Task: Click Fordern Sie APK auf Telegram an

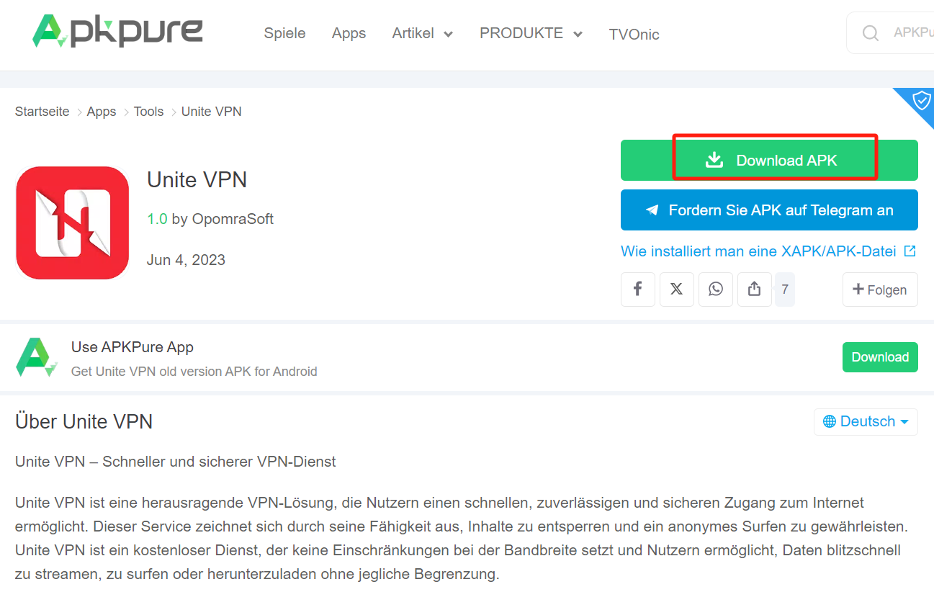Action: click(769, 210)
